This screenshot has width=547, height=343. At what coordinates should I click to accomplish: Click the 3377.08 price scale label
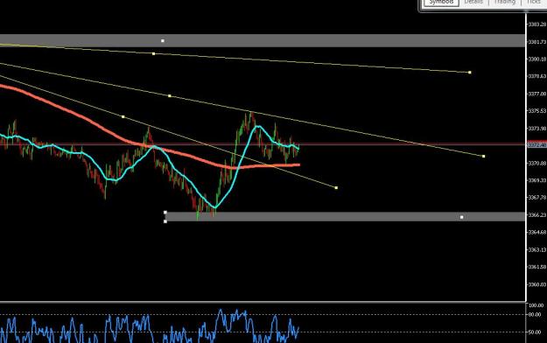536,94
